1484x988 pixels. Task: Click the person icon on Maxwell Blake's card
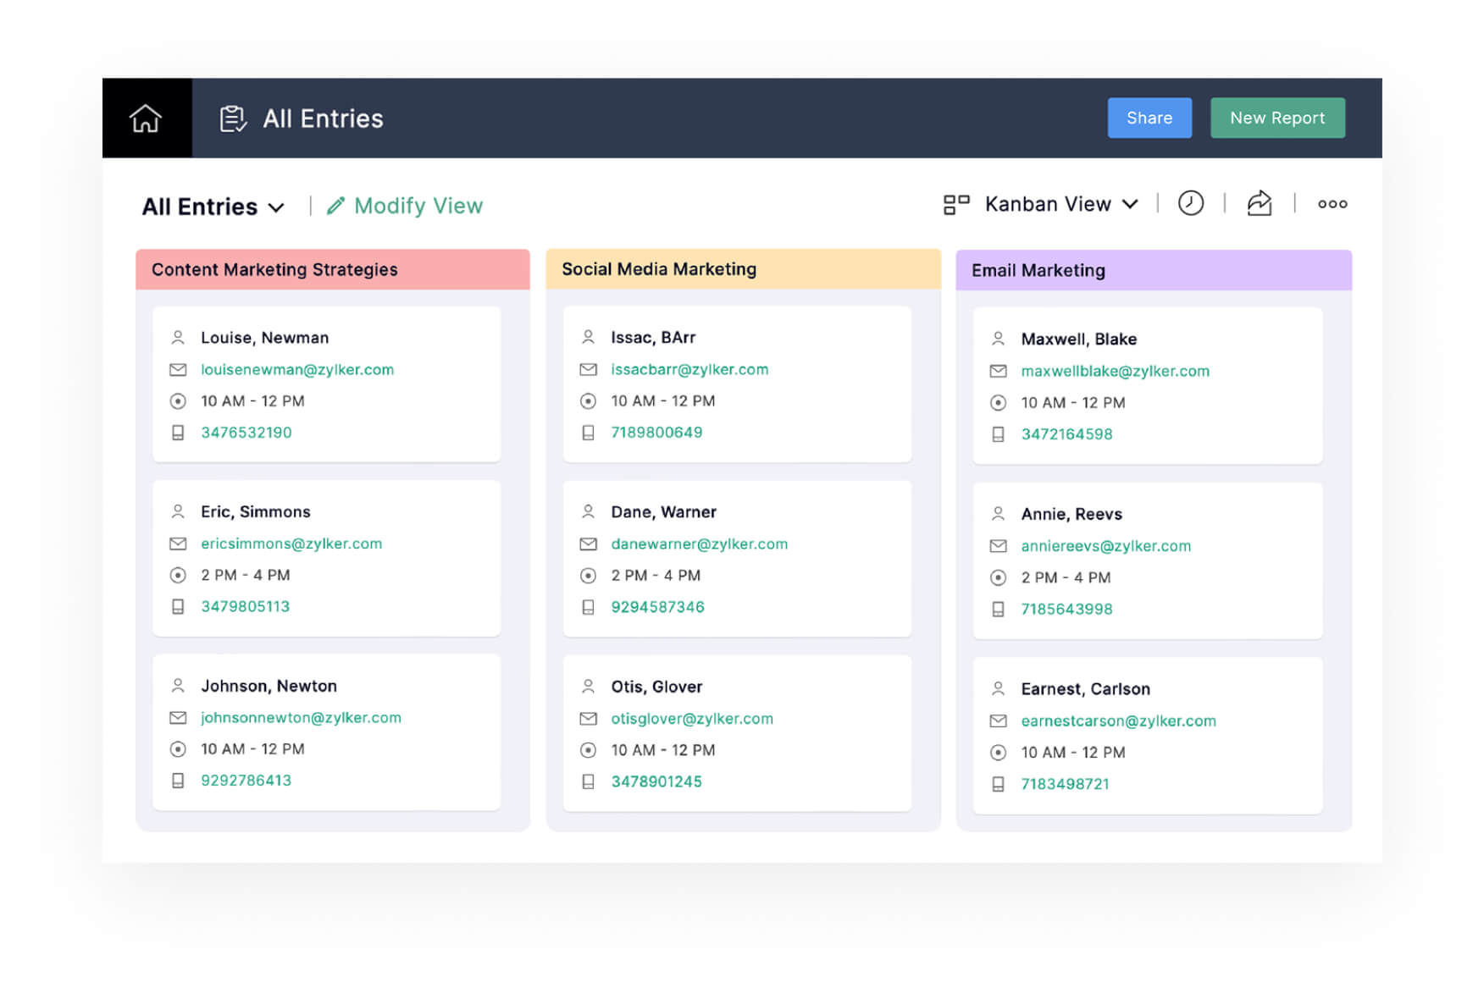click(x=998, y=339)
